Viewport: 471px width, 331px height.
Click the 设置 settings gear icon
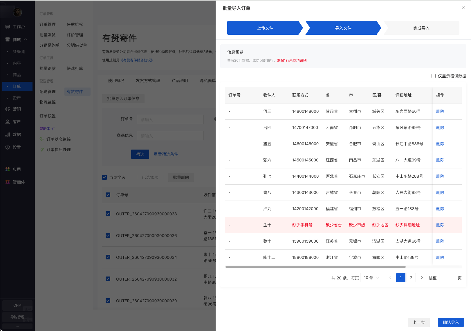pyautogui.click(x=8, y=147)
